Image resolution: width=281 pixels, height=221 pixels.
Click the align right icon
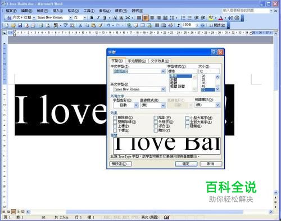(152, 18)
